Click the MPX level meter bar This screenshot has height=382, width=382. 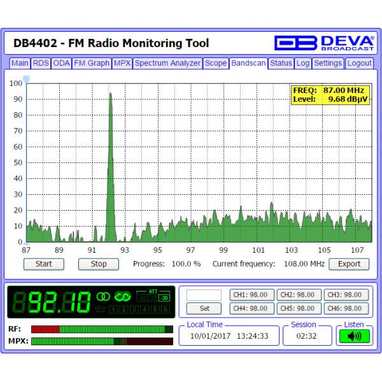point(102,341)
